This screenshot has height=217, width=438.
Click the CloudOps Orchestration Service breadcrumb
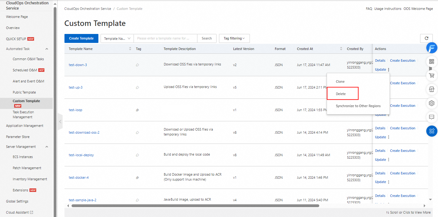(x=88, y=9)
